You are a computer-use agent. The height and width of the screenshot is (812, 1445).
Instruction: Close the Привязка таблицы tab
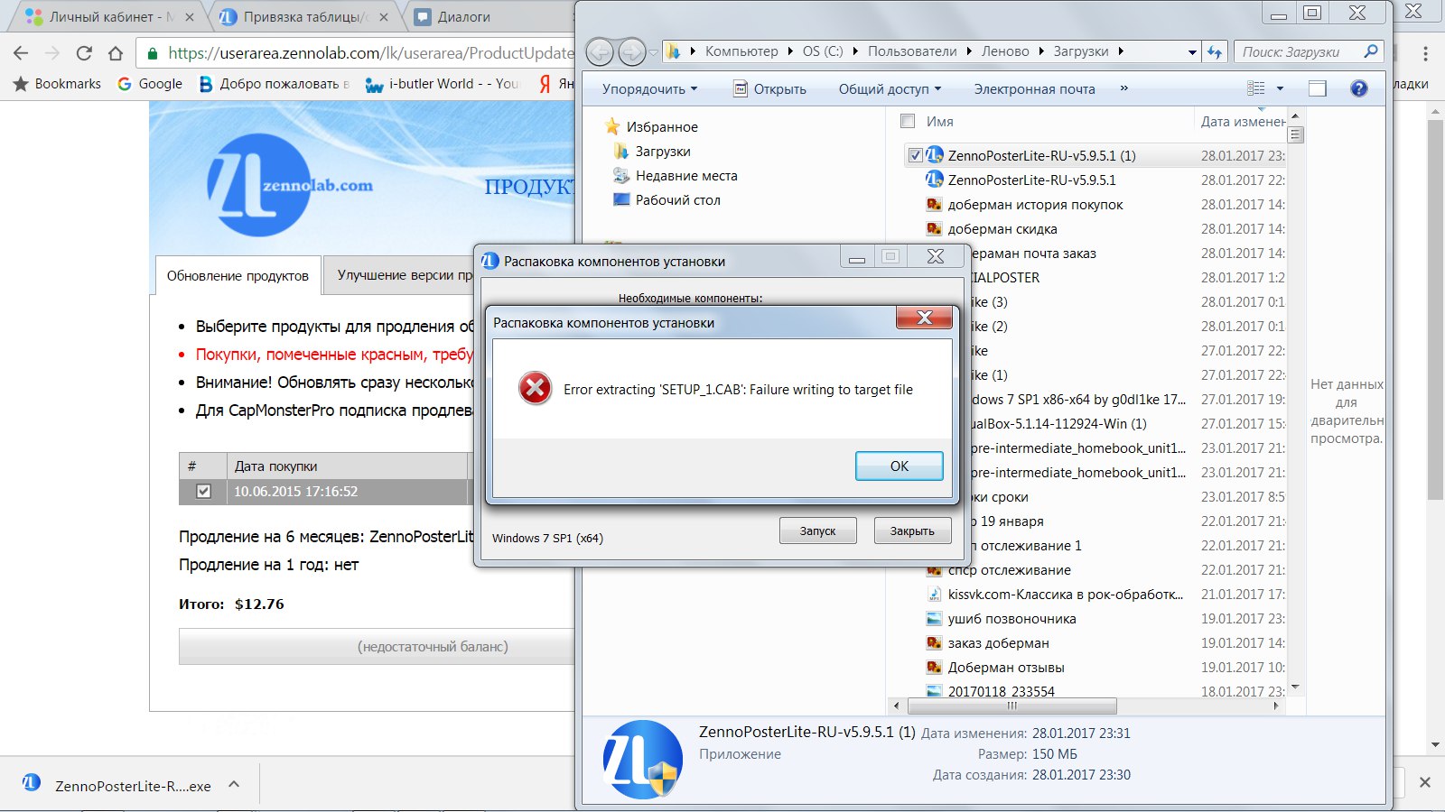click(x=384, y=17)
